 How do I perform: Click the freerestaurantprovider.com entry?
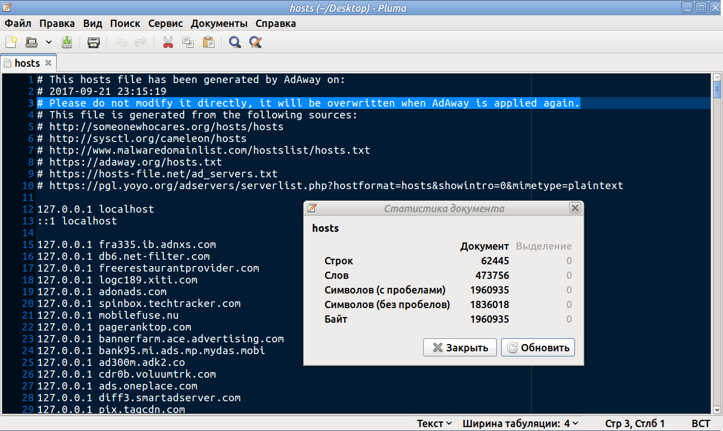(x=148, y=268)
